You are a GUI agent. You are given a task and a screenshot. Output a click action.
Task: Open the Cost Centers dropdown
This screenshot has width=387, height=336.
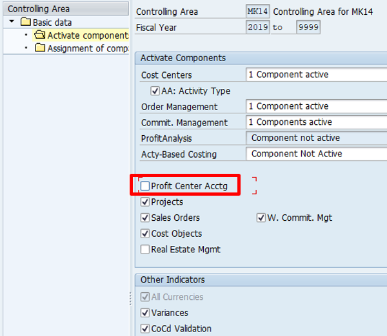tap(316, 75)
